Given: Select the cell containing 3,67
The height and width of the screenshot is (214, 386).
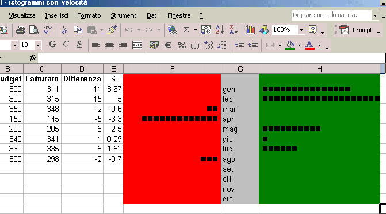Looking at the screenshot, I should (113, 89).
